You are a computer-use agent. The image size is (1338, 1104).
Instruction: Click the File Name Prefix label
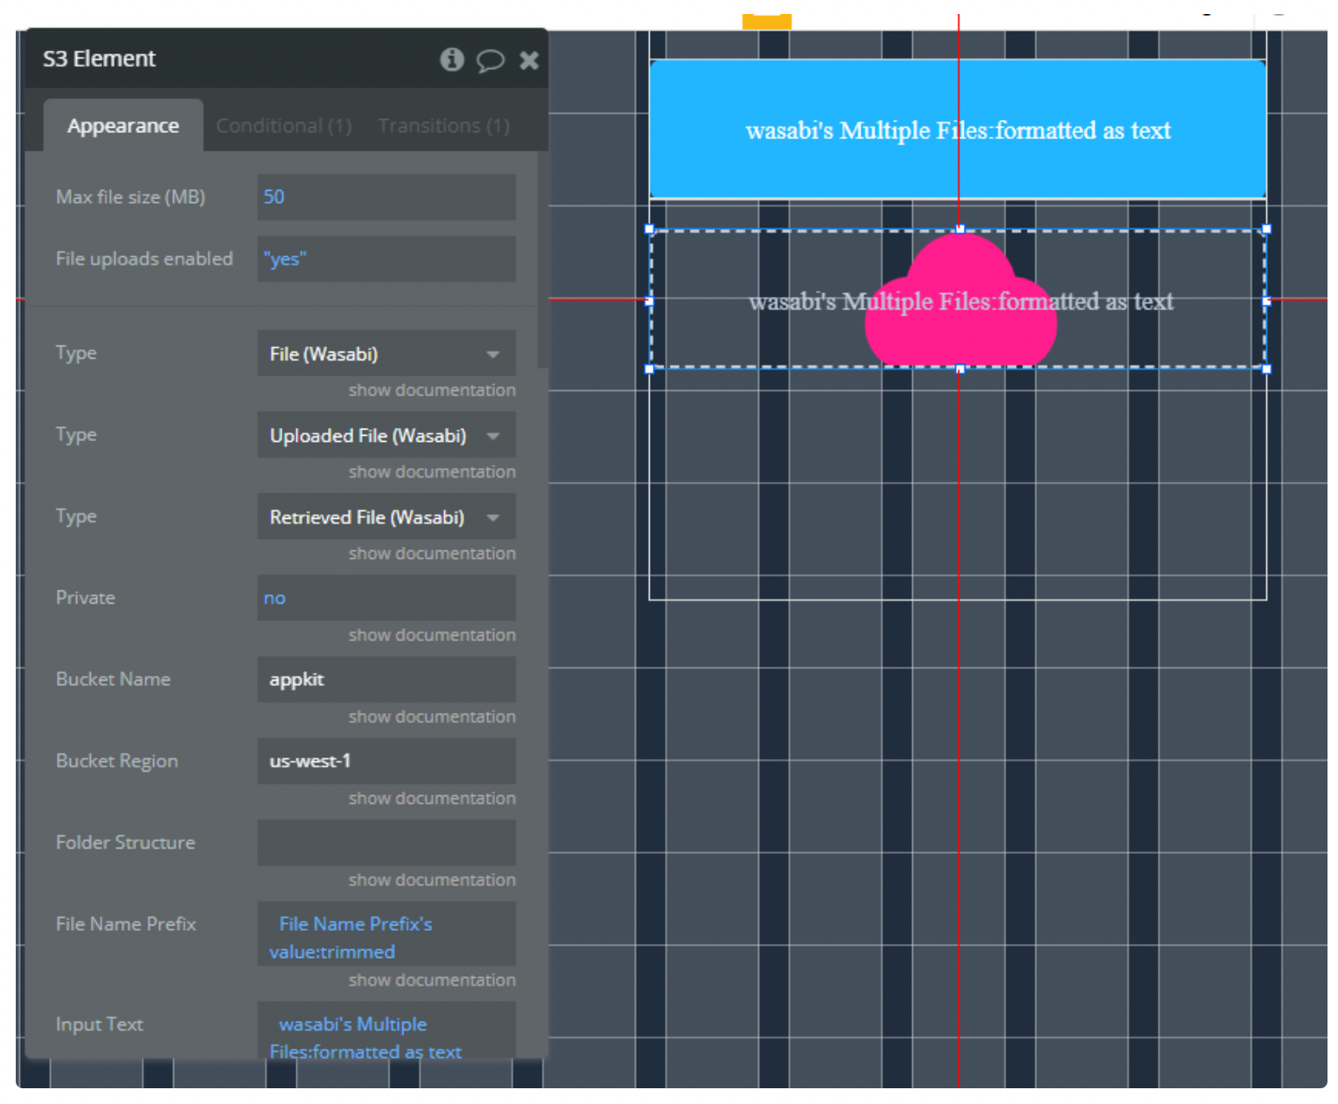coord(126,924)
